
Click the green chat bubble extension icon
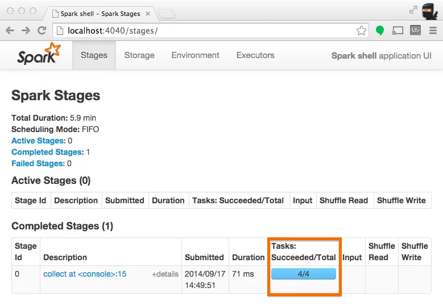[x=380, y=31]
